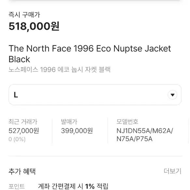Select the 즉시 구매가 label

(x=24, y=15)
